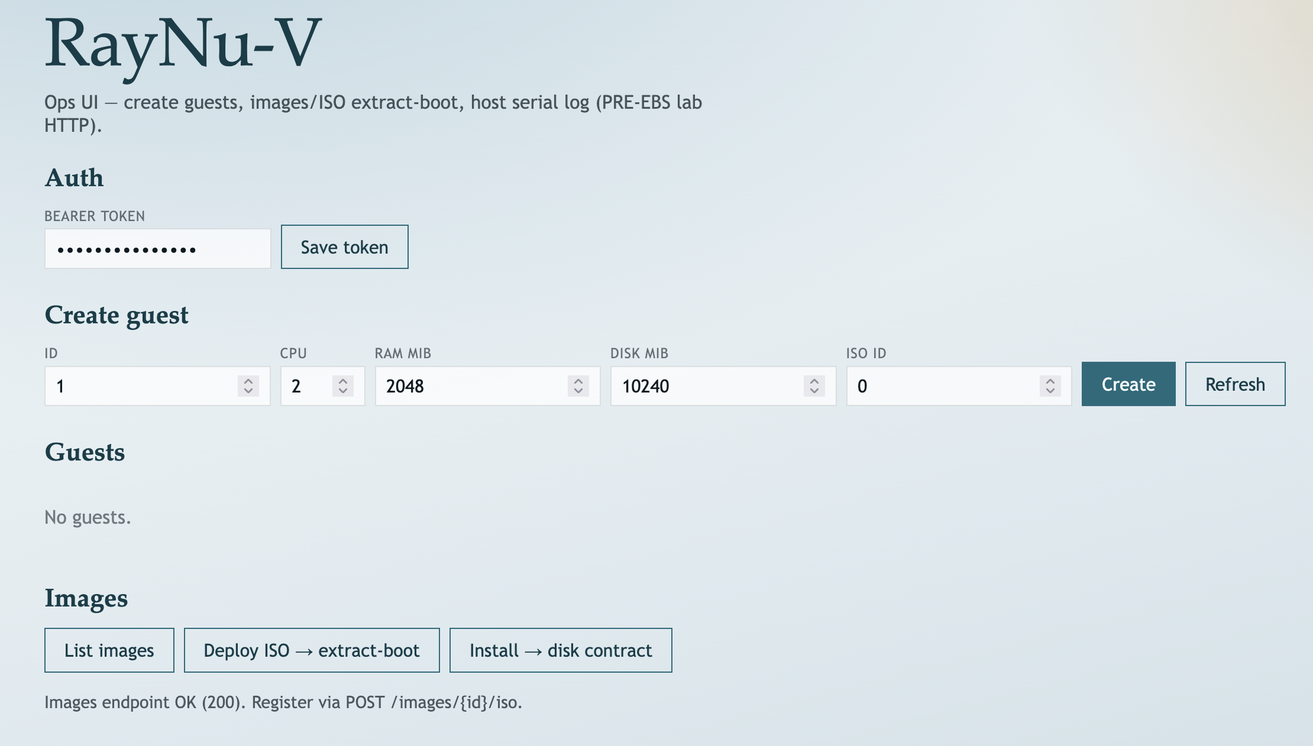Refresh the guests list
This screenshot has width=1313, height=746.
click(x=1235, y=384)
